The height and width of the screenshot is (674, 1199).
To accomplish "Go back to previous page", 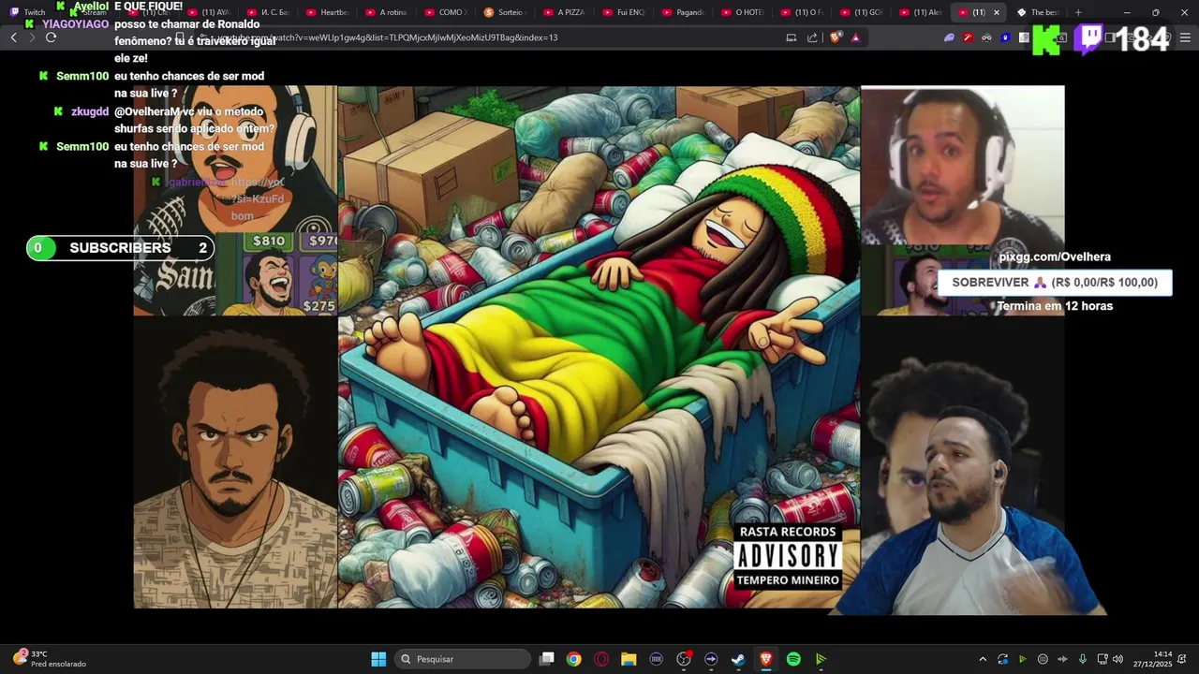I will (13, 37).
